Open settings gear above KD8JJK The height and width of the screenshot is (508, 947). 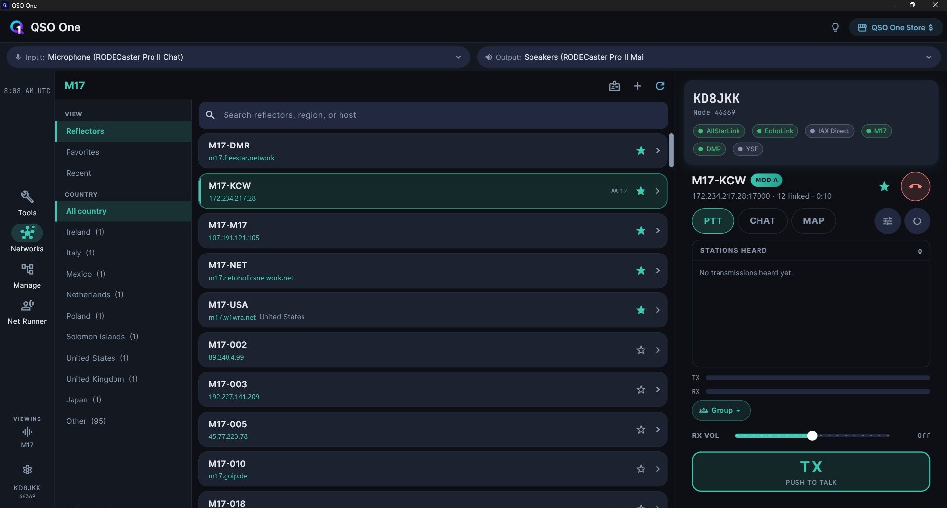27,470
